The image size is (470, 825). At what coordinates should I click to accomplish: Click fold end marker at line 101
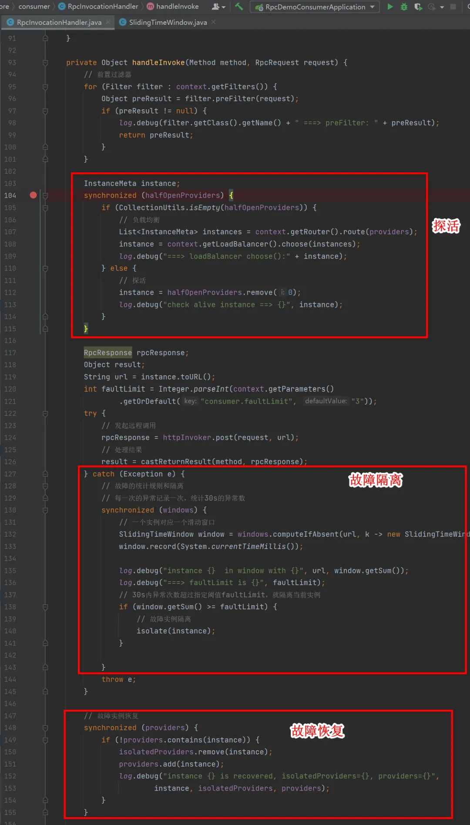point(45,159)
